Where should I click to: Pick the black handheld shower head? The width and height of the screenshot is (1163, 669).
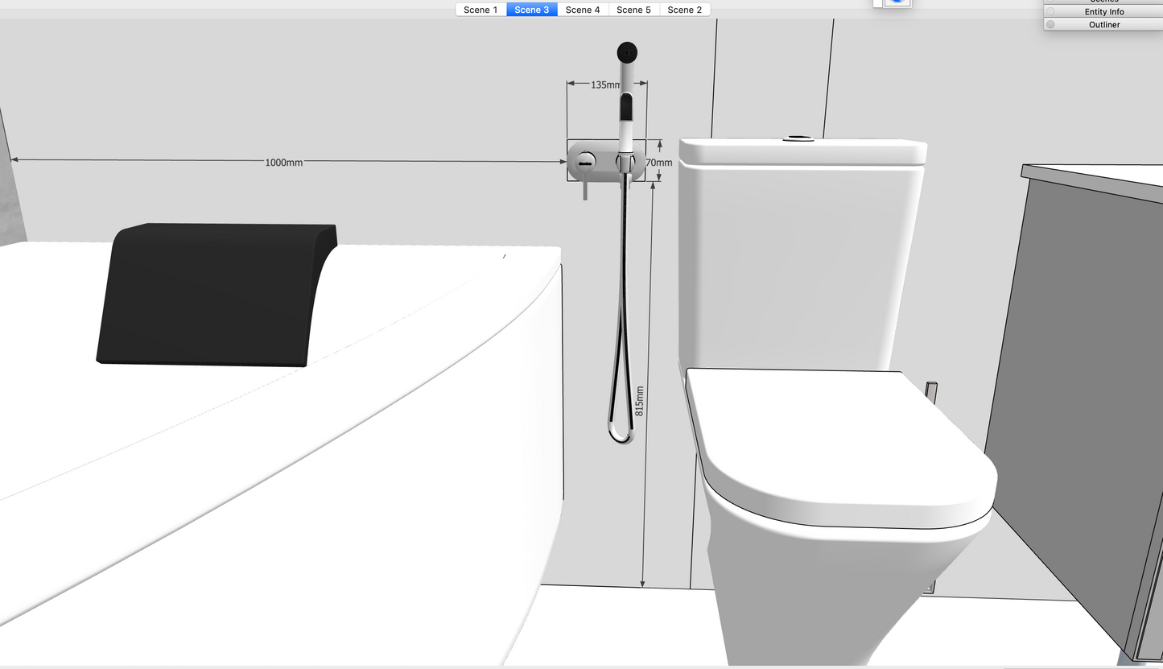629,52
